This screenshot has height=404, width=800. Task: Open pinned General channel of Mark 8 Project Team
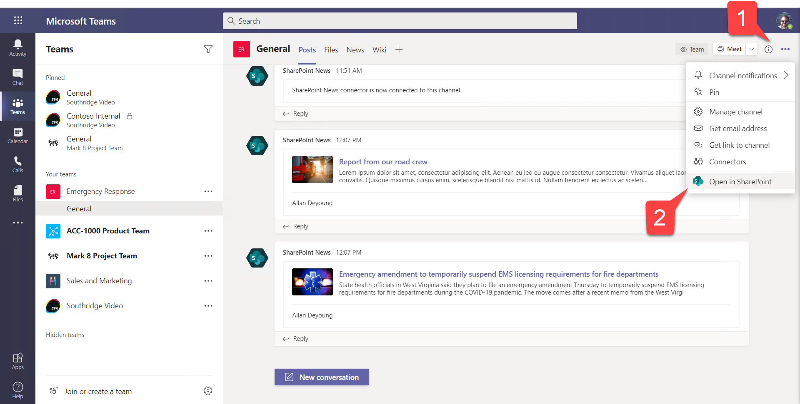pyautogui.click(x=129, y=143)
